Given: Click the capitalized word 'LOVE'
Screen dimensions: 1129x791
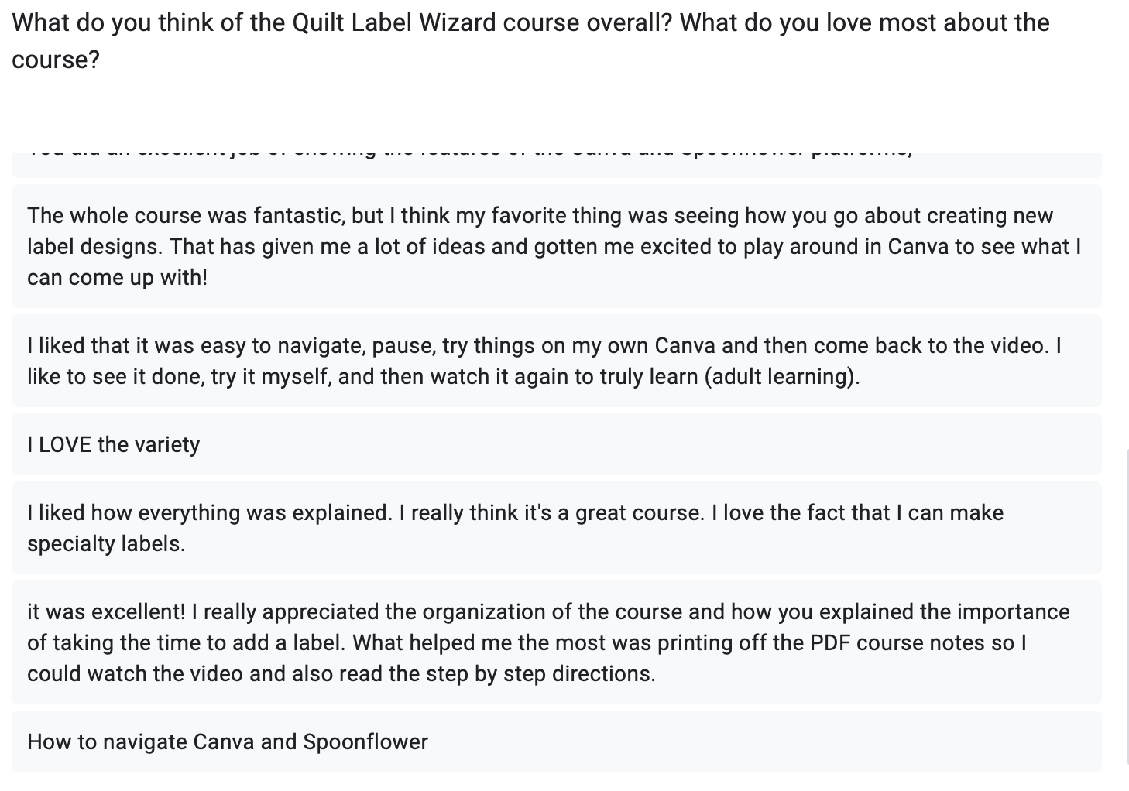Looking at the screenshot, I should coord(65,444).
